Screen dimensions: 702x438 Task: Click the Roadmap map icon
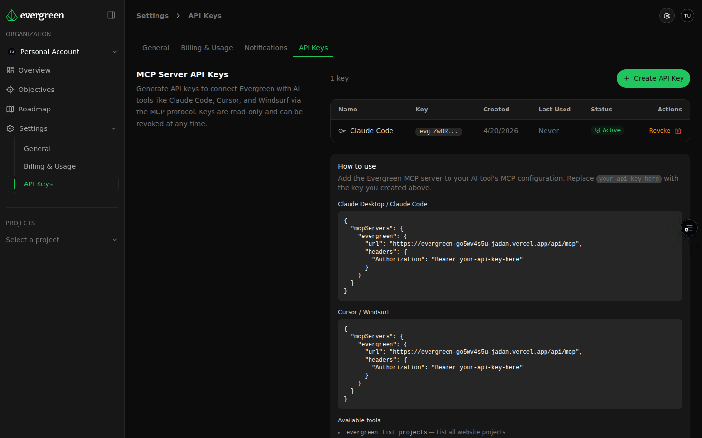[x=10, y=109]
